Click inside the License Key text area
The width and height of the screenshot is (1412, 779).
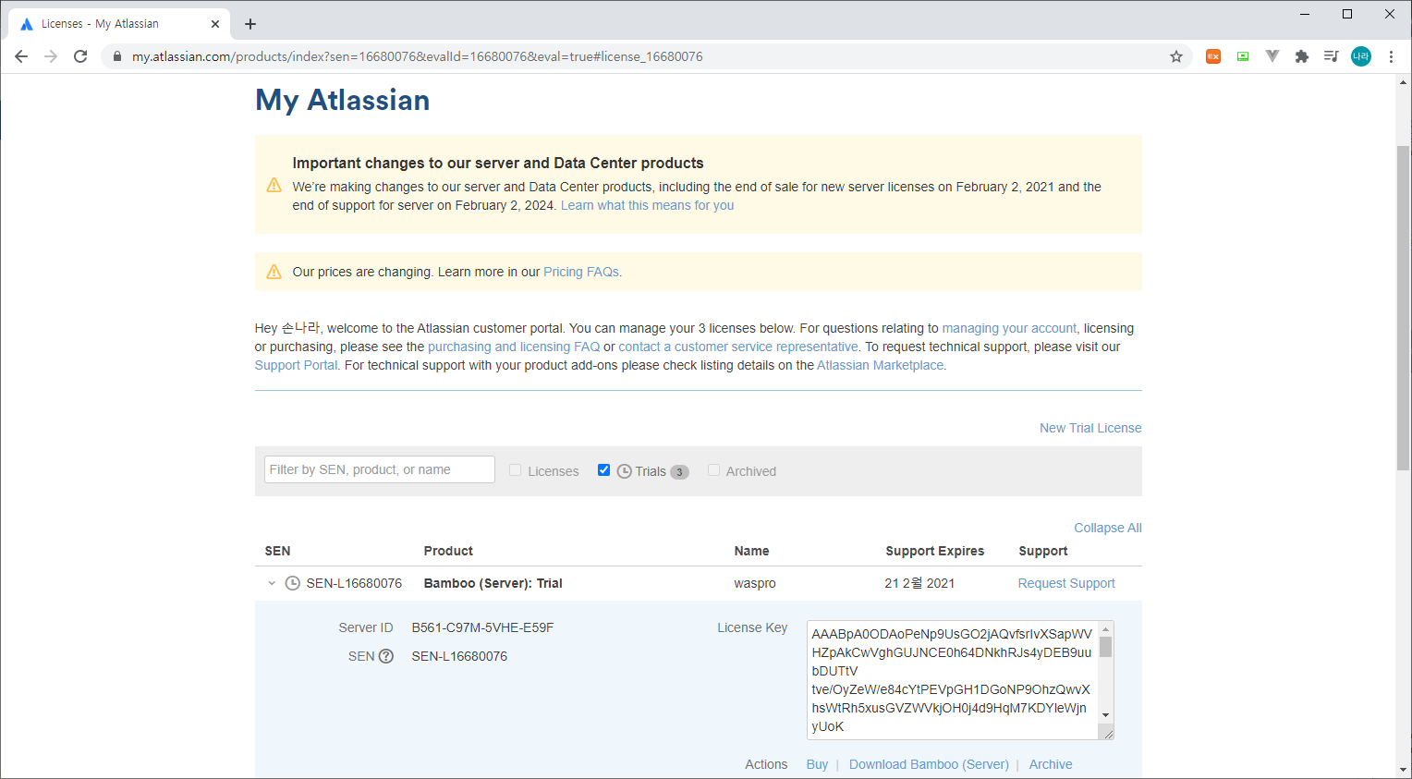tap(952, 680)
